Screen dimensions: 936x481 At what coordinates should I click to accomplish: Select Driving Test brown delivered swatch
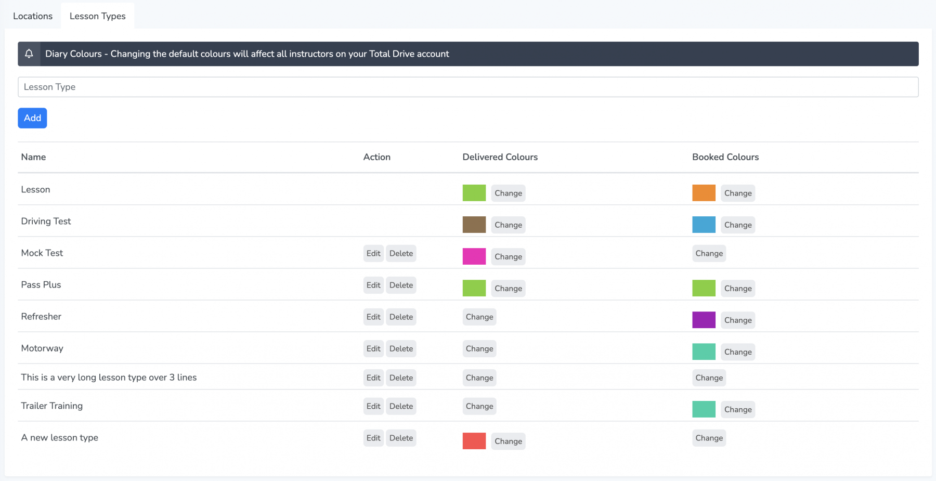(474, 225)
